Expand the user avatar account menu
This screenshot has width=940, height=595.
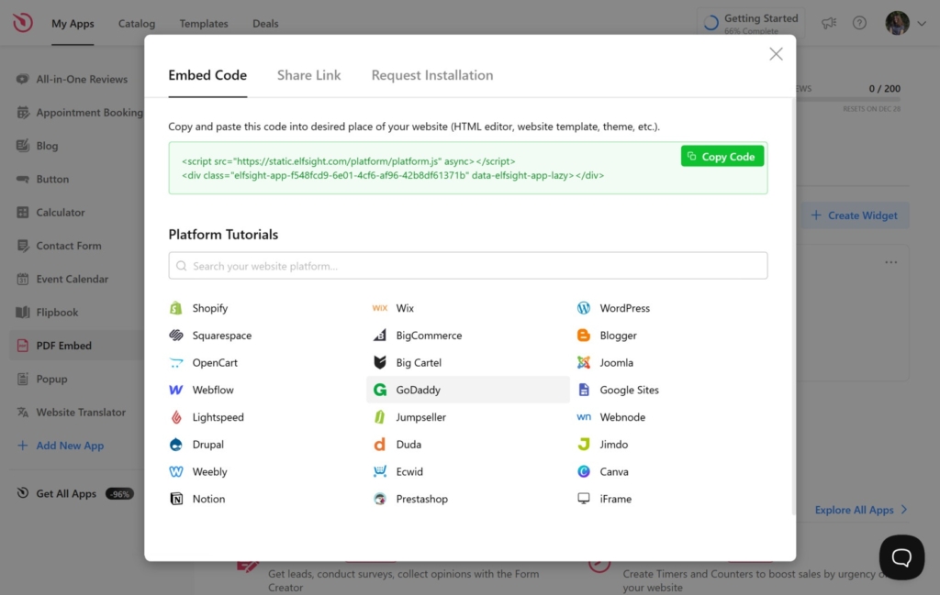(905, 23)
